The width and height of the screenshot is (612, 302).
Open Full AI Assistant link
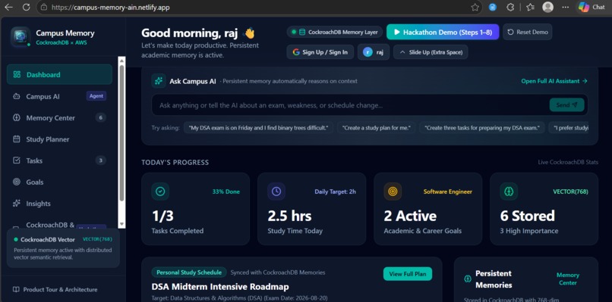pos(554,81)
